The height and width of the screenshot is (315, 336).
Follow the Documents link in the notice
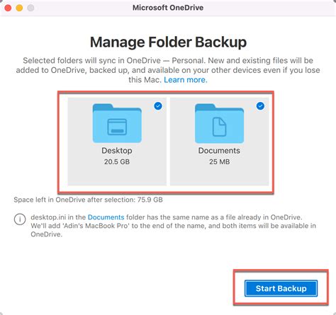click(x=106, y=217)
